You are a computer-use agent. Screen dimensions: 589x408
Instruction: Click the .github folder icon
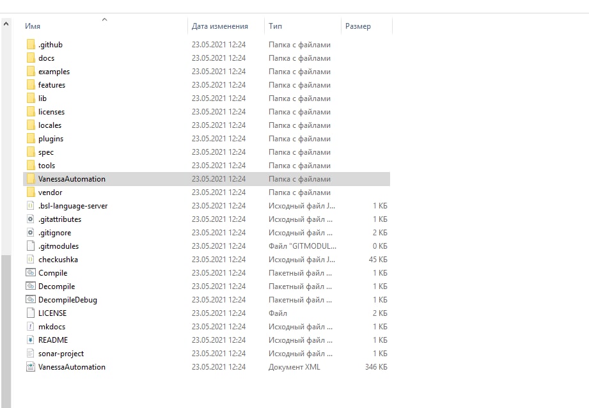point(31,45)
